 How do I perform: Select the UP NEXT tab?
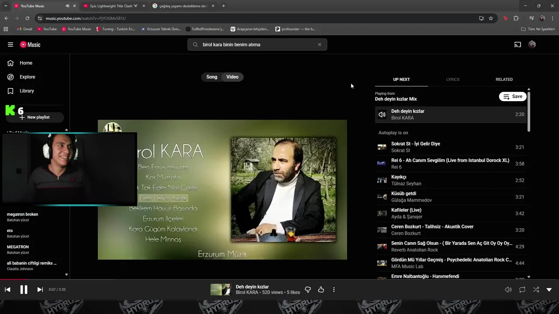[401, 79]
